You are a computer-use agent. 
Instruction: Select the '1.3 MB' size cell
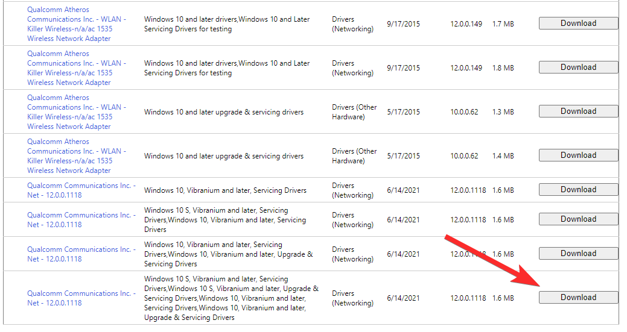(x=503, y=111)
